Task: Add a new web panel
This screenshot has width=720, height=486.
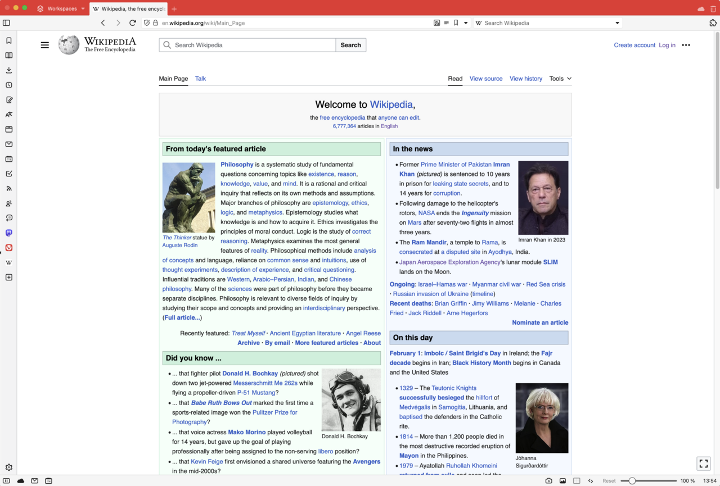Action: click(8, 278)
